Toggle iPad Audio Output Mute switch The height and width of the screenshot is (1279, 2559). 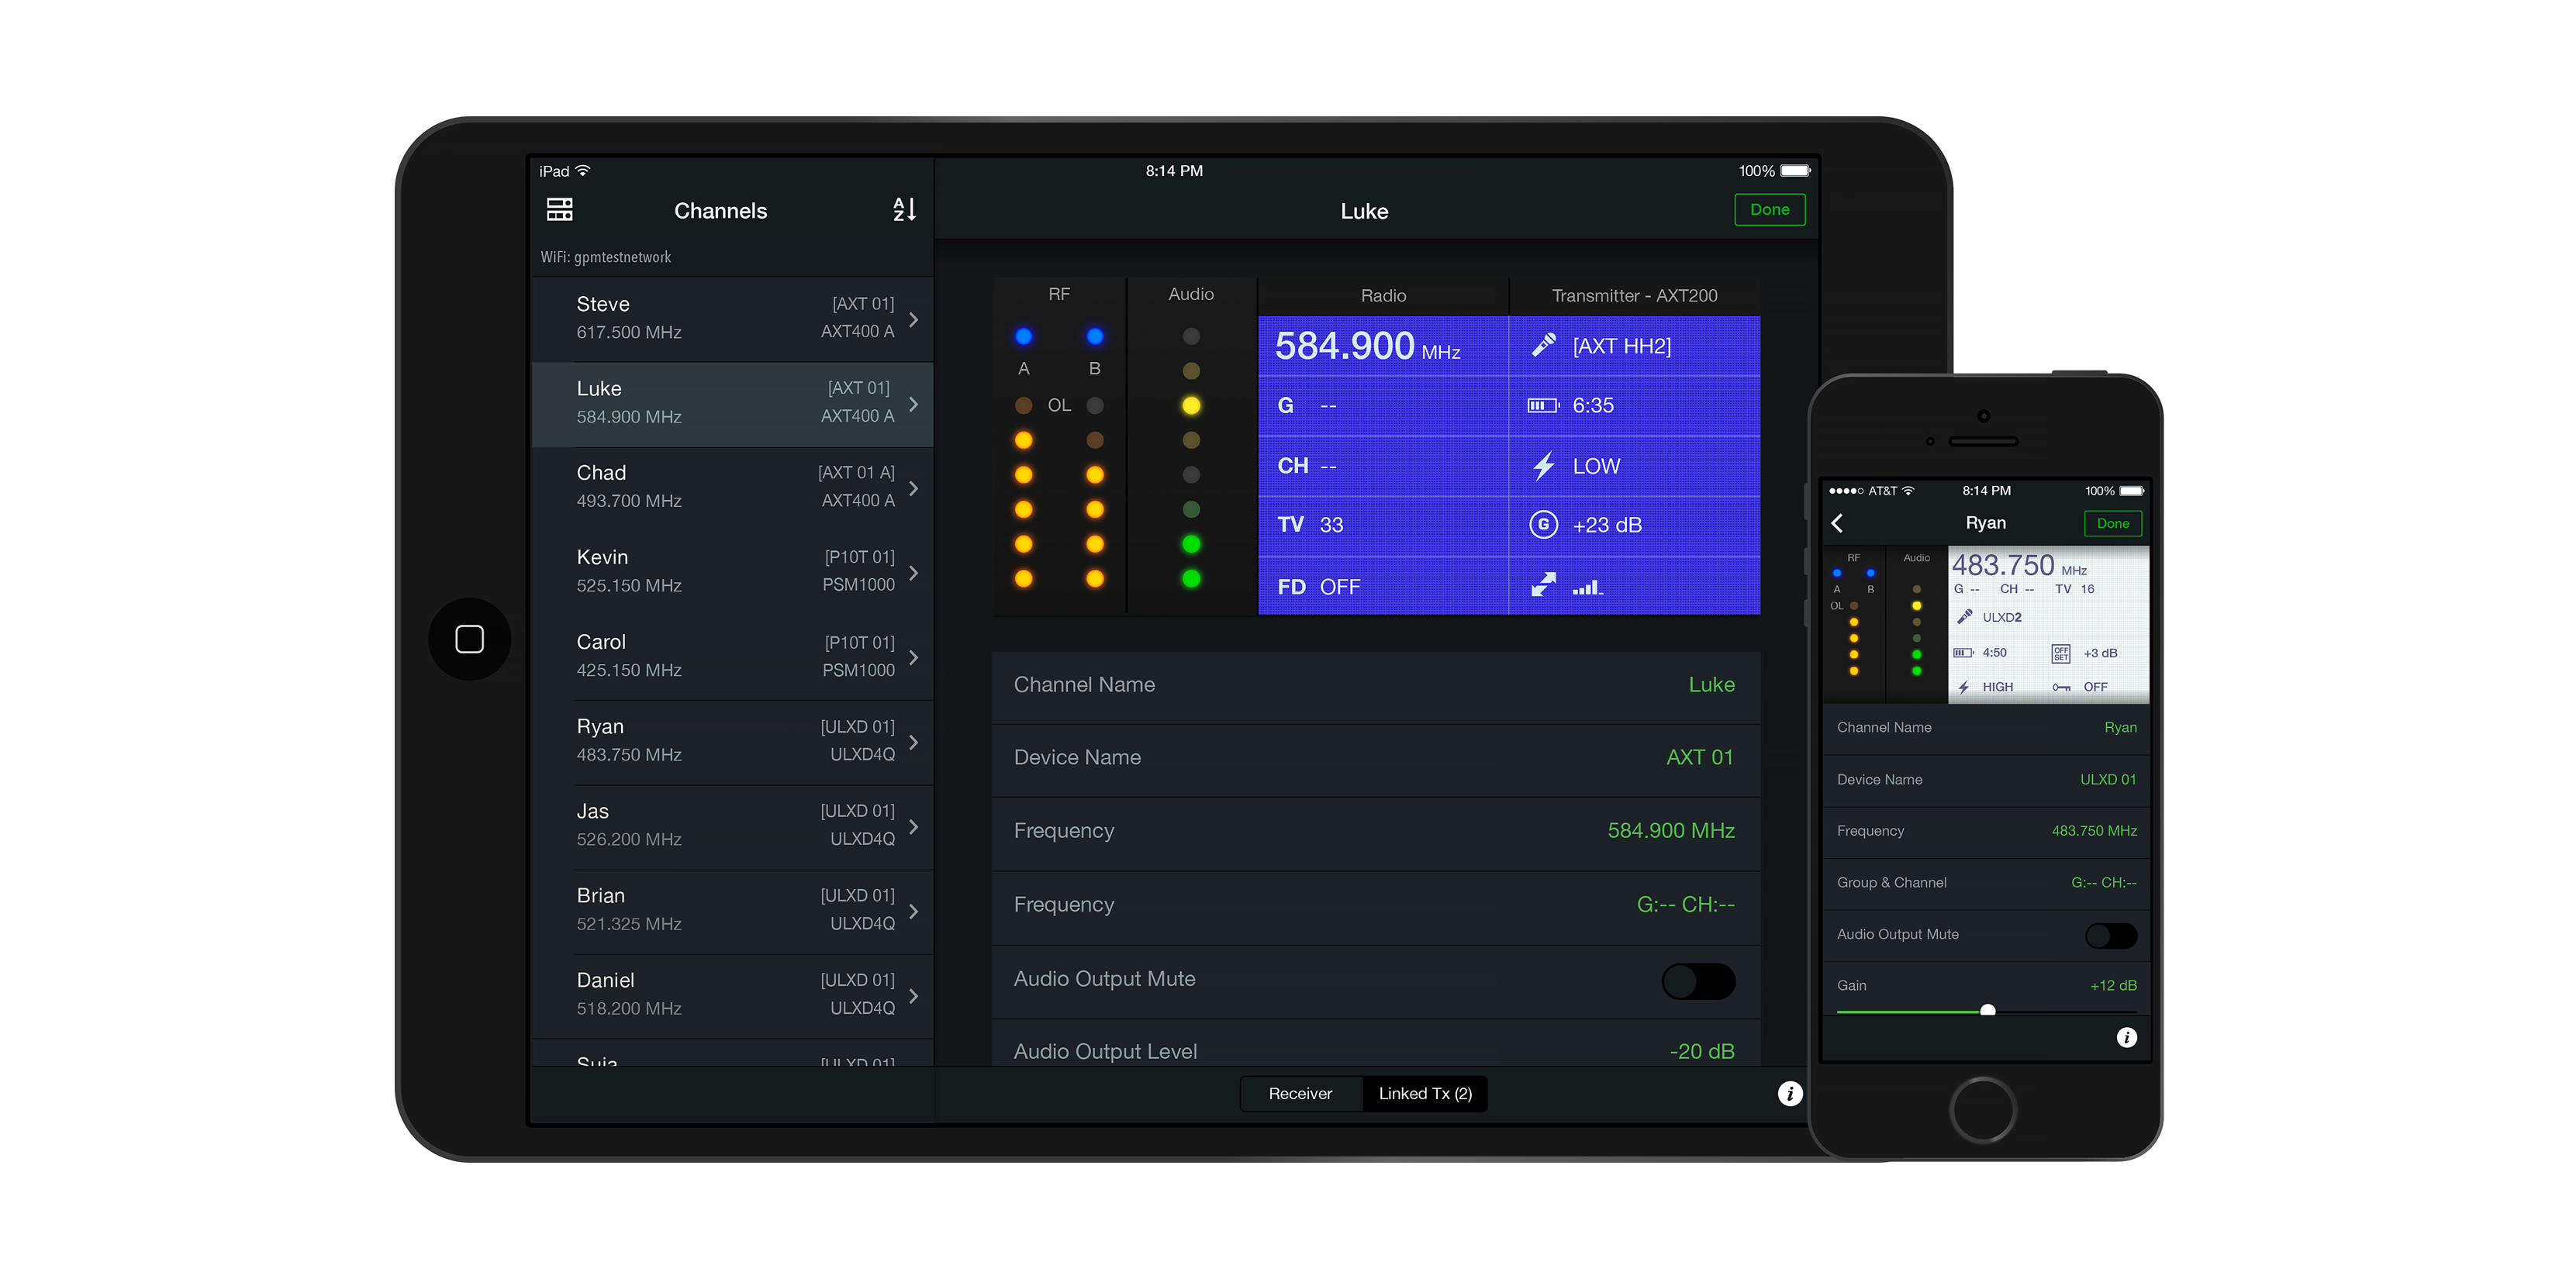coord(1697,981)
